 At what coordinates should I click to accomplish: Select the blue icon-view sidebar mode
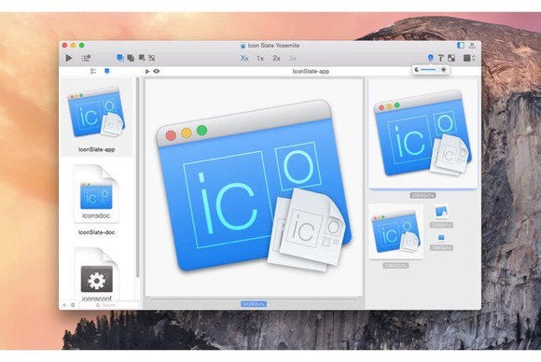[107, 71]
